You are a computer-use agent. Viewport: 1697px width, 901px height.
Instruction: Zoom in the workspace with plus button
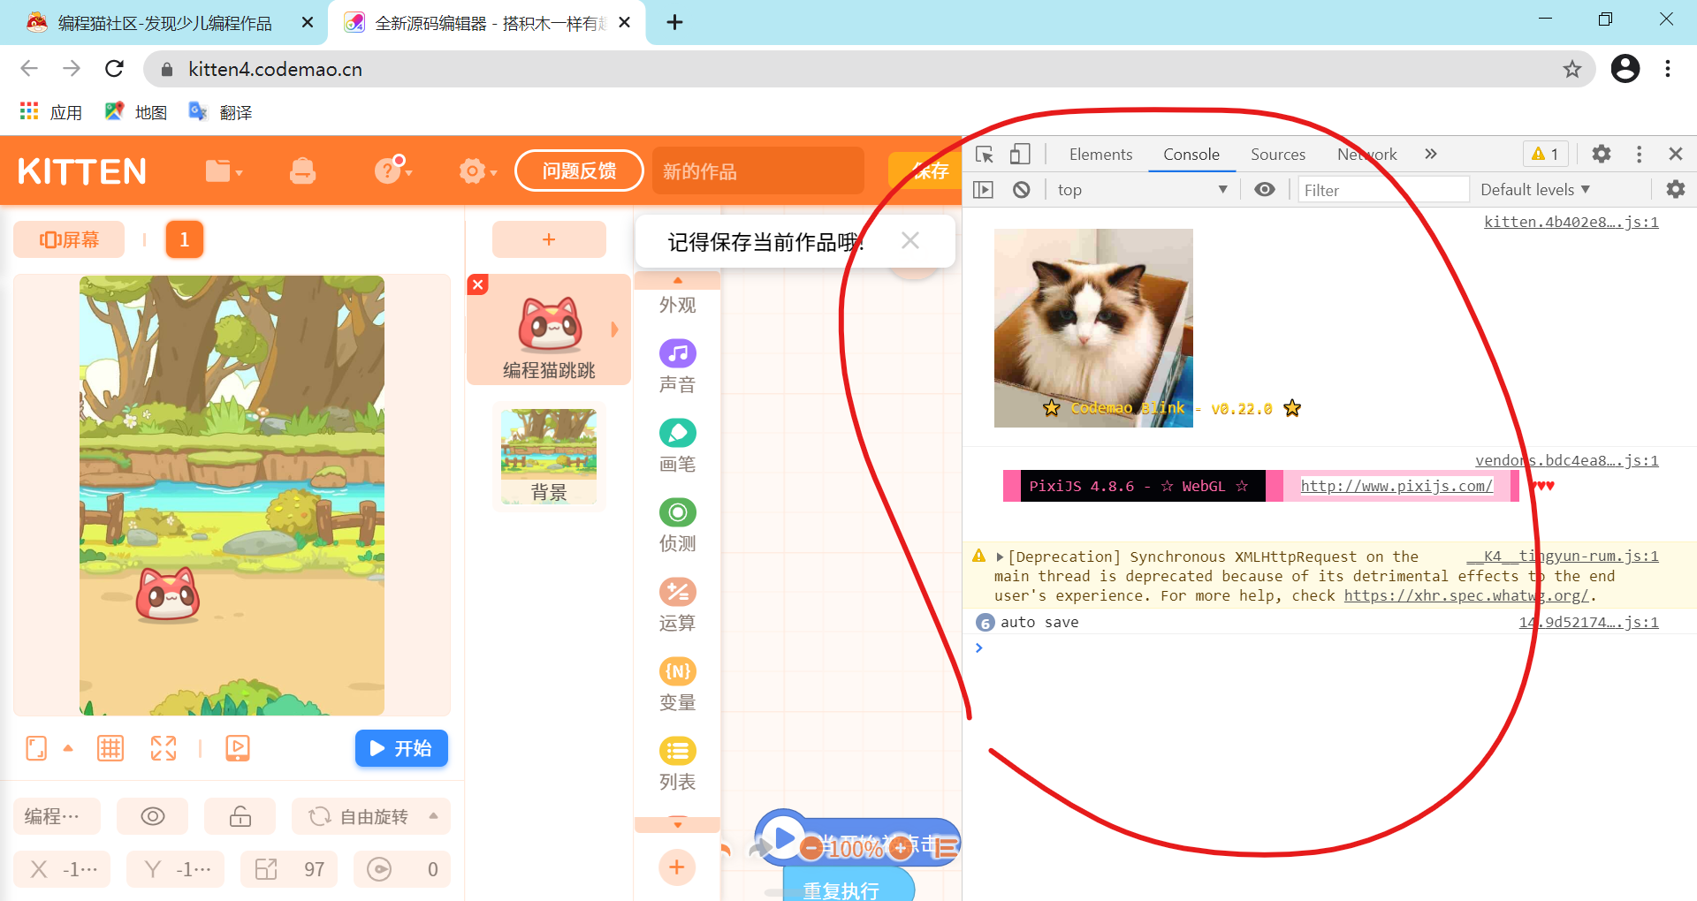pyautogui.click(x=901, y=849)
